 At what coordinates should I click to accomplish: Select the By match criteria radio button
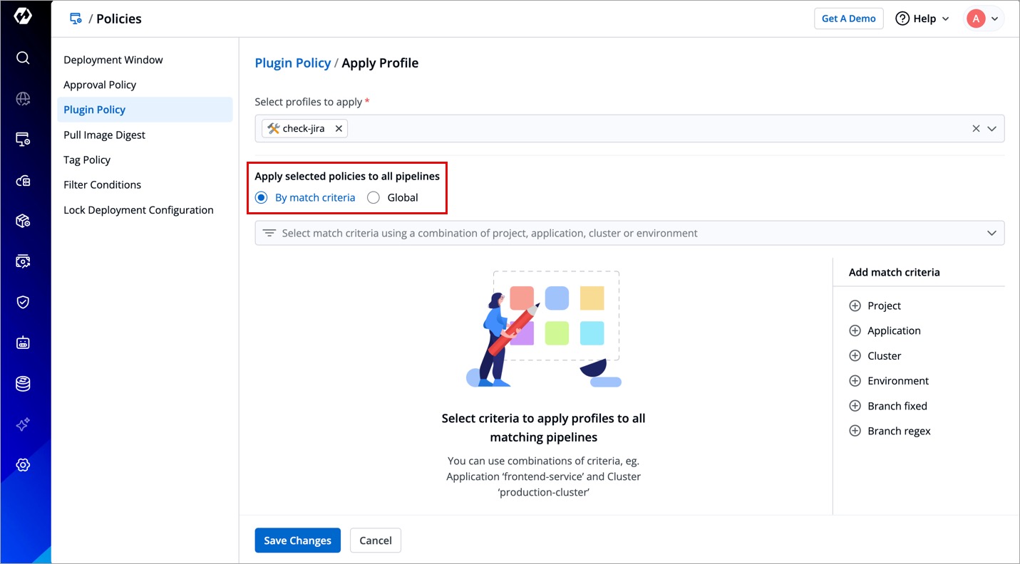coord(262,198)
